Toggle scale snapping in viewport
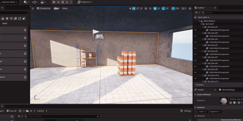Screen dimensions: 243x121 click(x=173, y=8)
